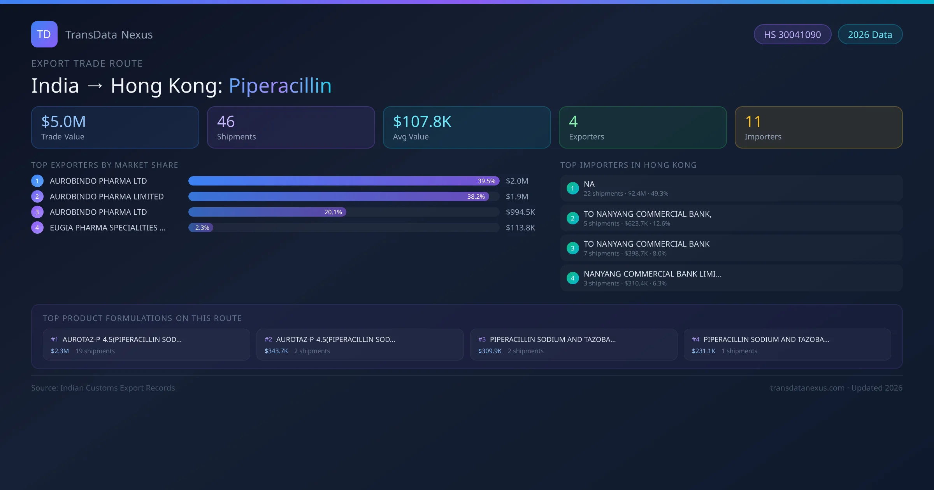Image resolution: width=934 pixels, height=490 pixels.
Task: Open the $5.0M Trade Value card
Action: click(x=115, y=127)
